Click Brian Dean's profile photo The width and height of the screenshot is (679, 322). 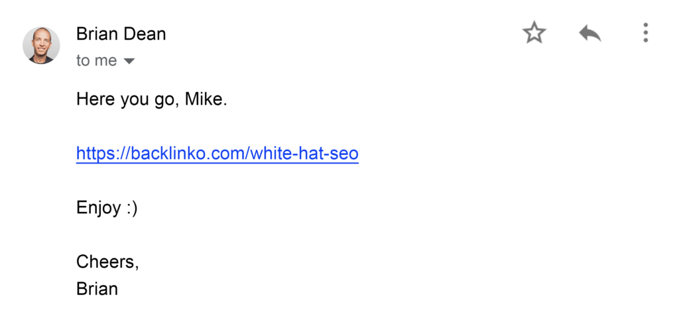coord(41,46)
